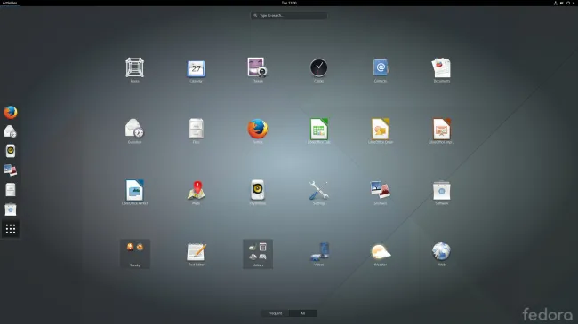Switch to the Frequent tab
The image size is (578, 324).
point(275,313)
